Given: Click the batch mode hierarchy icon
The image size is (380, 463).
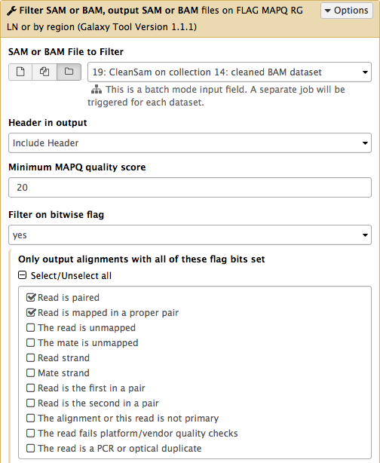Looking at the screenshot, I should [97, 89].
